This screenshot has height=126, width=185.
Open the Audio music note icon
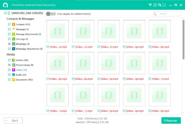[13, 75]
